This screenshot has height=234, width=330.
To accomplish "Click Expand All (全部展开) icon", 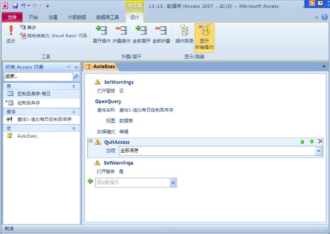I will click(x=141, y=34).
